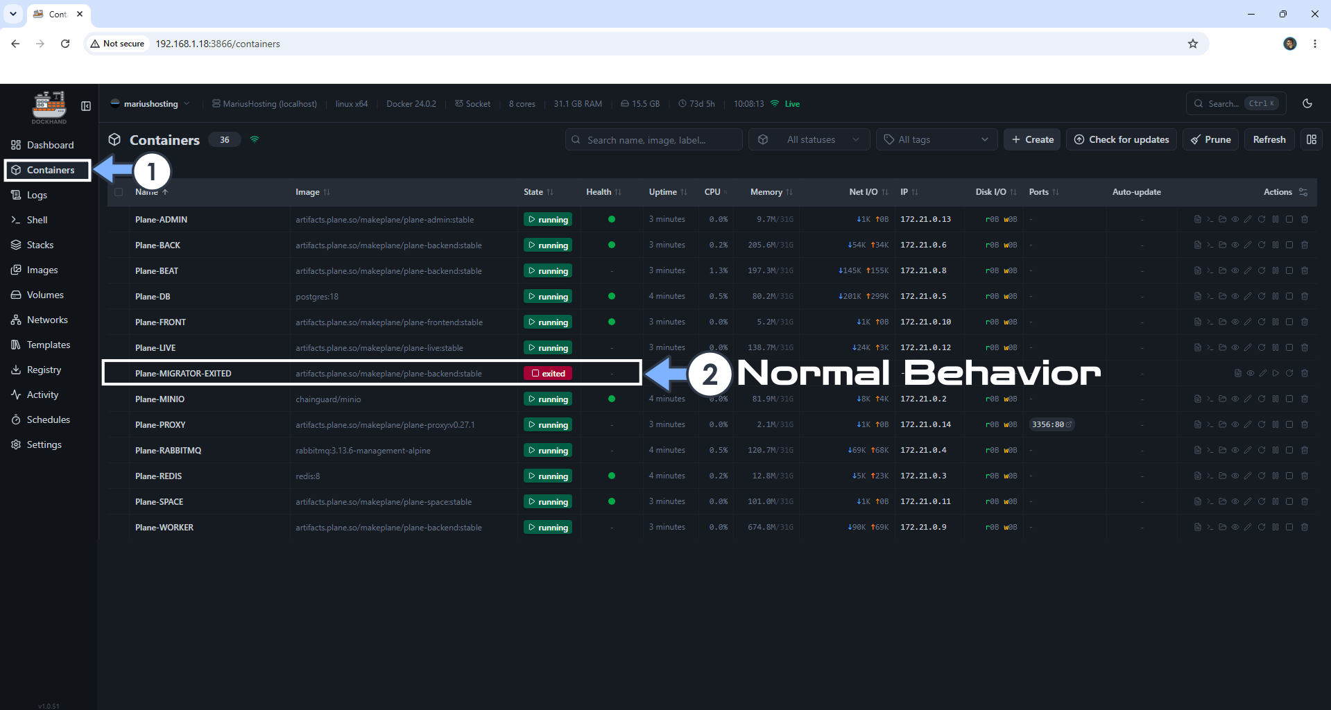Pause the Plane-MINIO container

pos(1276,399)
